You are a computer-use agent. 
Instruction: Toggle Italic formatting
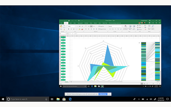coord(71,29)
